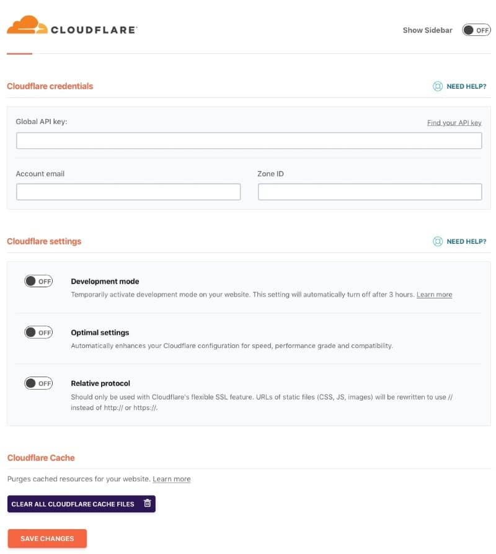This screenshot has height=554, width=496.
Task: Click the Cloudflare logo
Action: (x=71, y=27)
